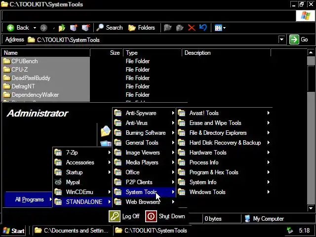Click the Hard Disk Recovery & Backup icon
The width and height of the screenshot is (316, 237).
(182, 143)
